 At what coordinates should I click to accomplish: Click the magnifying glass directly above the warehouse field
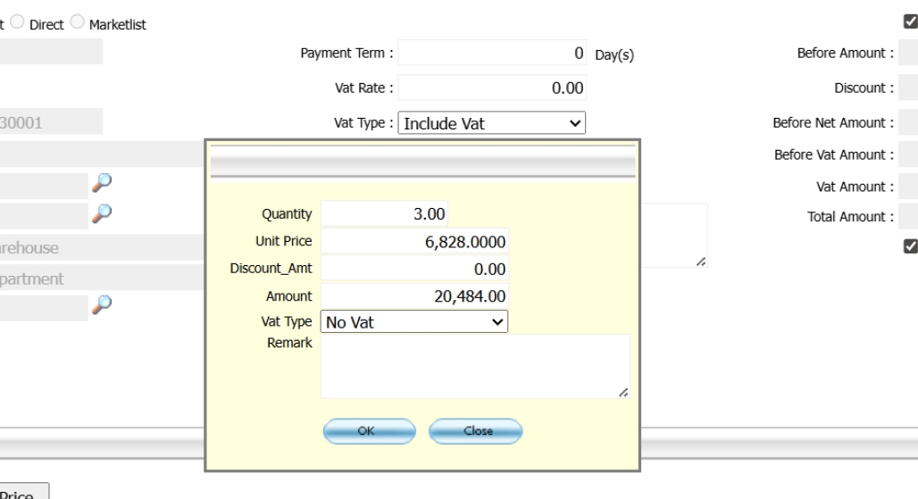104,212
